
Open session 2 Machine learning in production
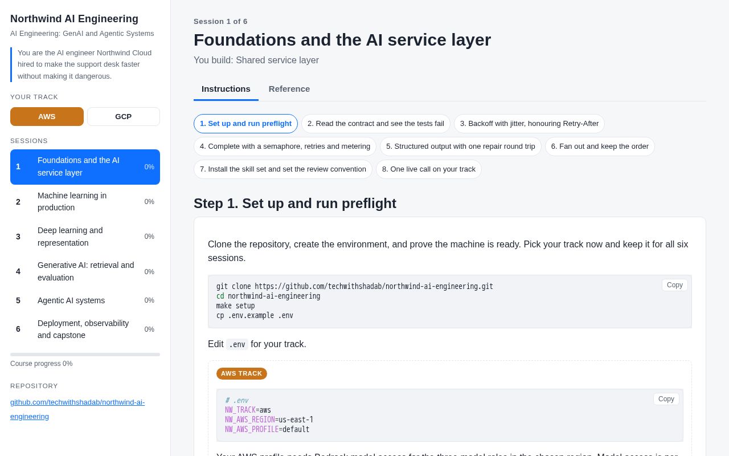coord(85,202)
